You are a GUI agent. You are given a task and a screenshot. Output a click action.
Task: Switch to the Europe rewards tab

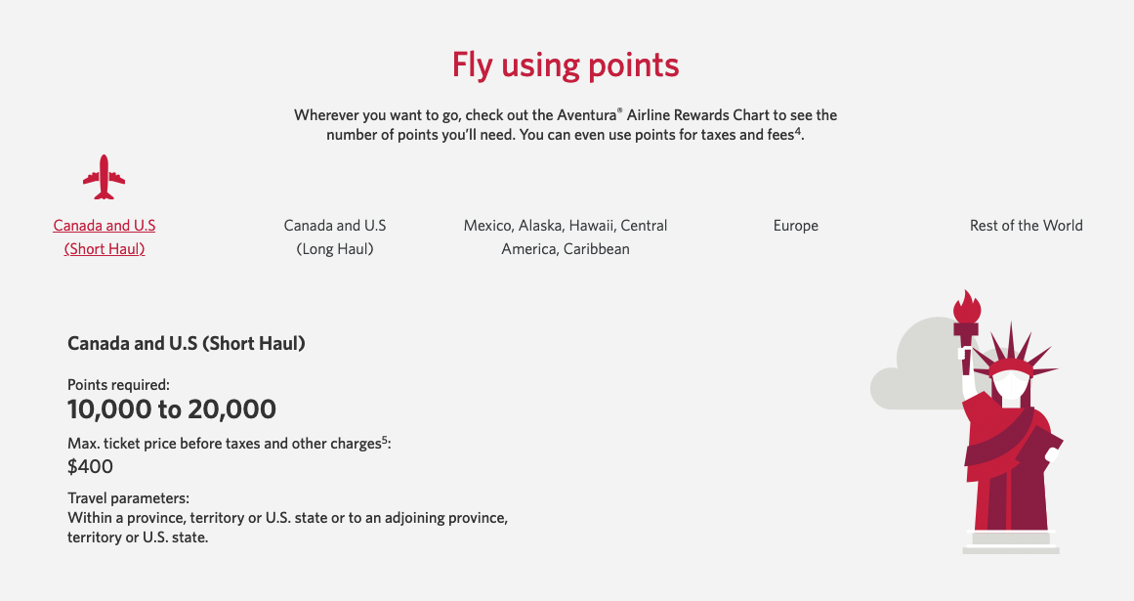(x=795, y=226)
